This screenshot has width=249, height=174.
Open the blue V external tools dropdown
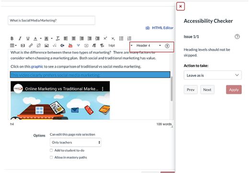(x=78, y=46)
